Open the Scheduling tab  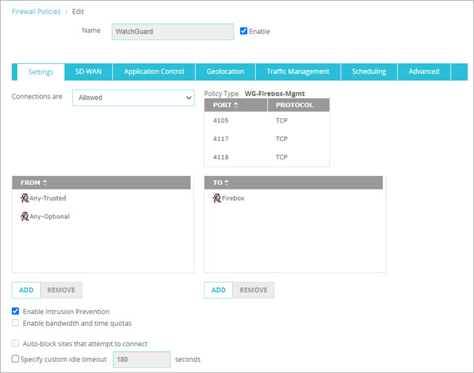(x=369, y=72)
